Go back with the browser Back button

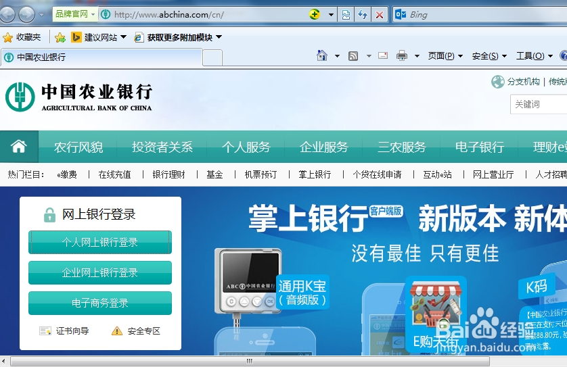tap(7, 15)
